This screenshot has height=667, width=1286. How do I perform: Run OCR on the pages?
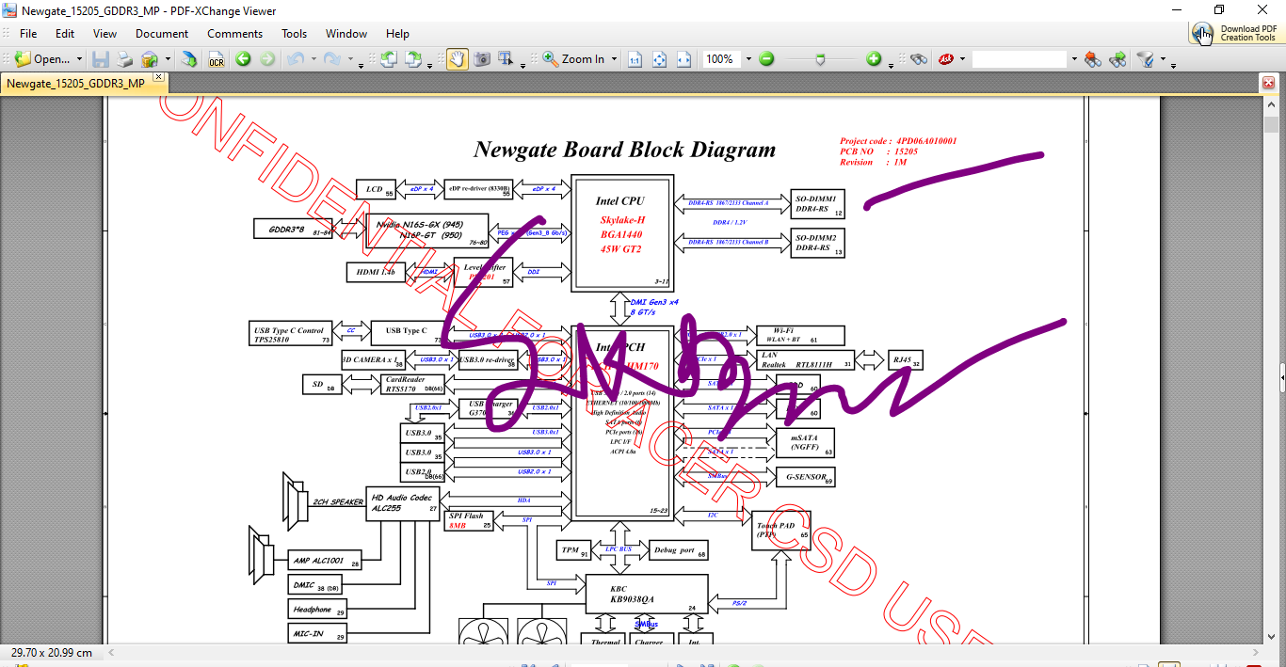pos(217,59)
